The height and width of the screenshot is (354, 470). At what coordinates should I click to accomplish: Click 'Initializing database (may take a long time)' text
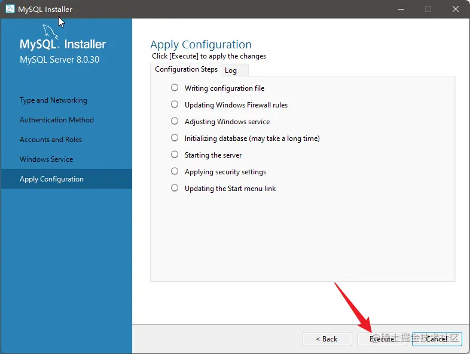coord(252,138)
